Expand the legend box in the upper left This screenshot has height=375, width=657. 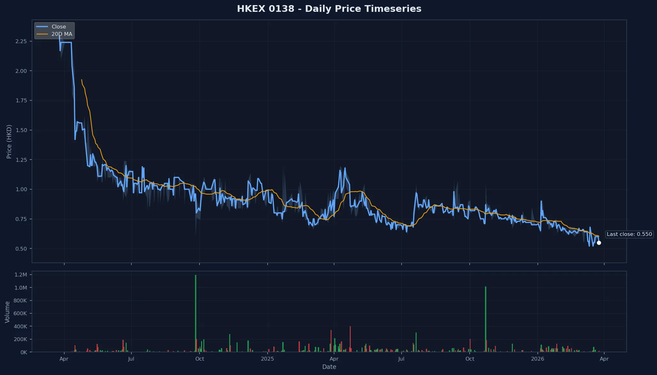pyautogui.click(x=54, y=30)
